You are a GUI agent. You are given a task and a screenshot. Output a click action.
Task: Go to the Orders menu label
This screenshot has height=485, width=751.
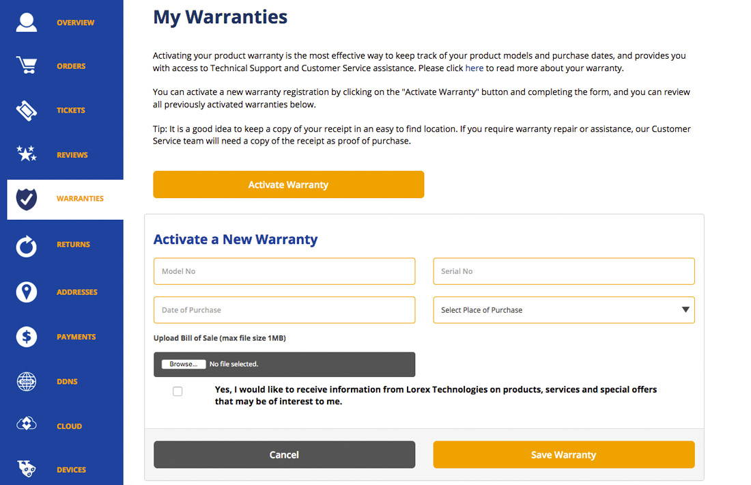point(71,66)
